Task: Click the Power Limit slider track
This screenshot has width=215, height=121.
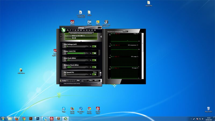Action: click(x=78, y=53)
